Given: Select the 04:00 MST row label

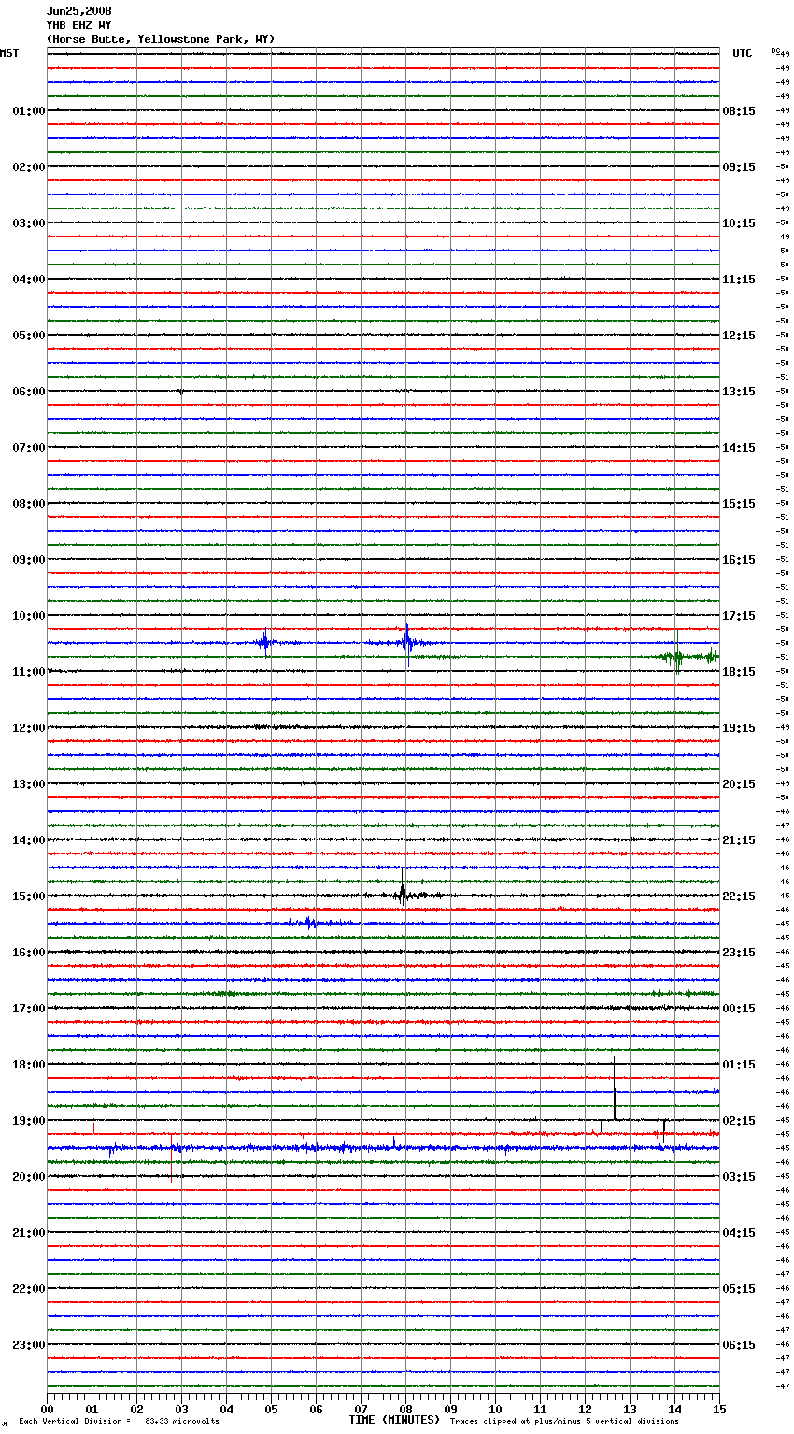Looking at the screenshot, I should (29, 280).
